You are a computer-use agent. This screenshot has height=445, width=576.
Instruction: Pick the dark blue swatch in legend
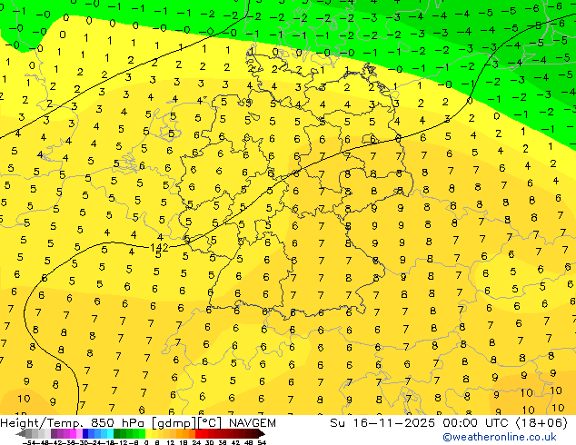point(85,433)
